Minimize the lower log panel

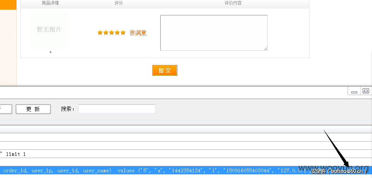click(x=354, y=92)
